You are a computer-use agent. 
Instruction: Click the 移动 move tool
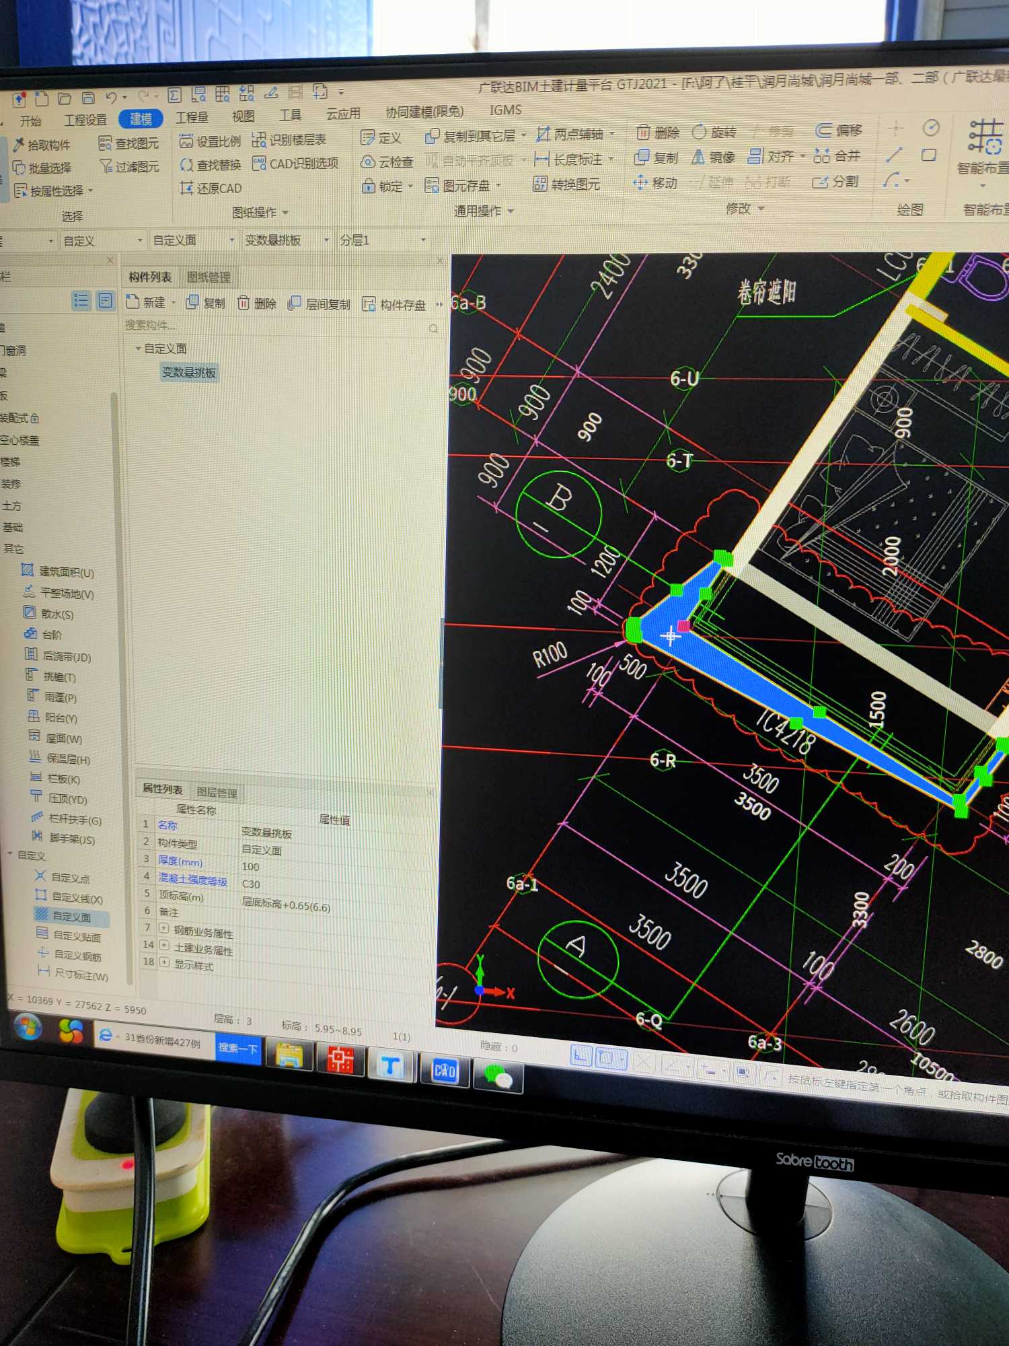[655, 182]
